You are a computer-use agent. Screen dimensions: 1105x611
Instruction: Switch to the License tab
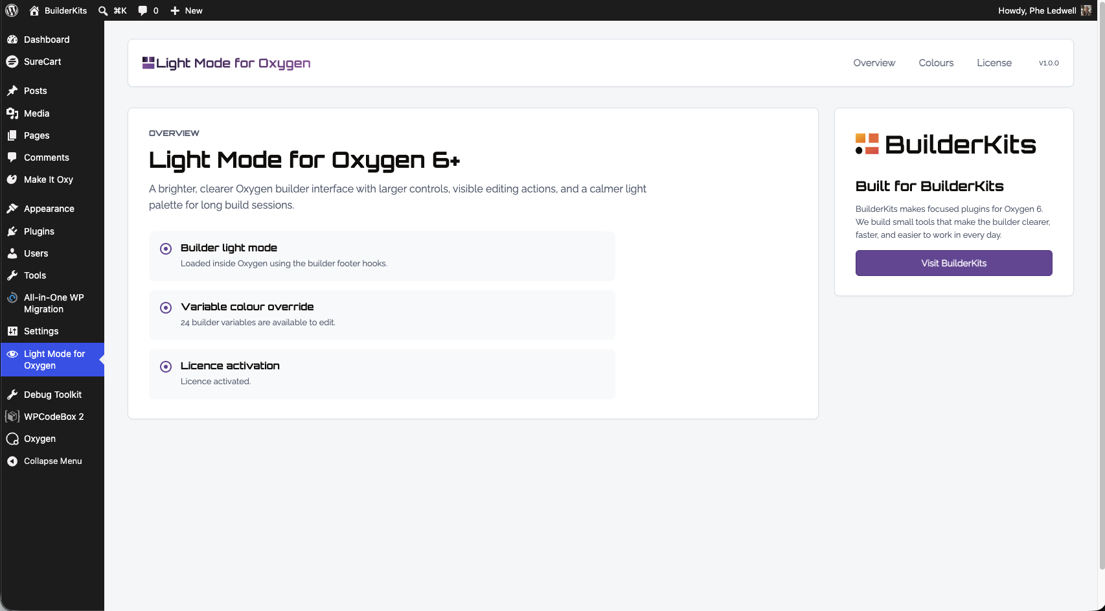click(994, 63)
